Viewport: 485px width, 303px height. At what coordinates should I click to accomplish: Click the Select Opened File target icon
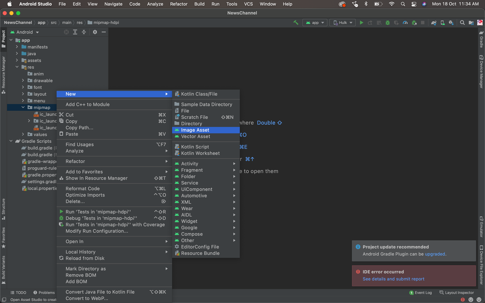point(66,32)
